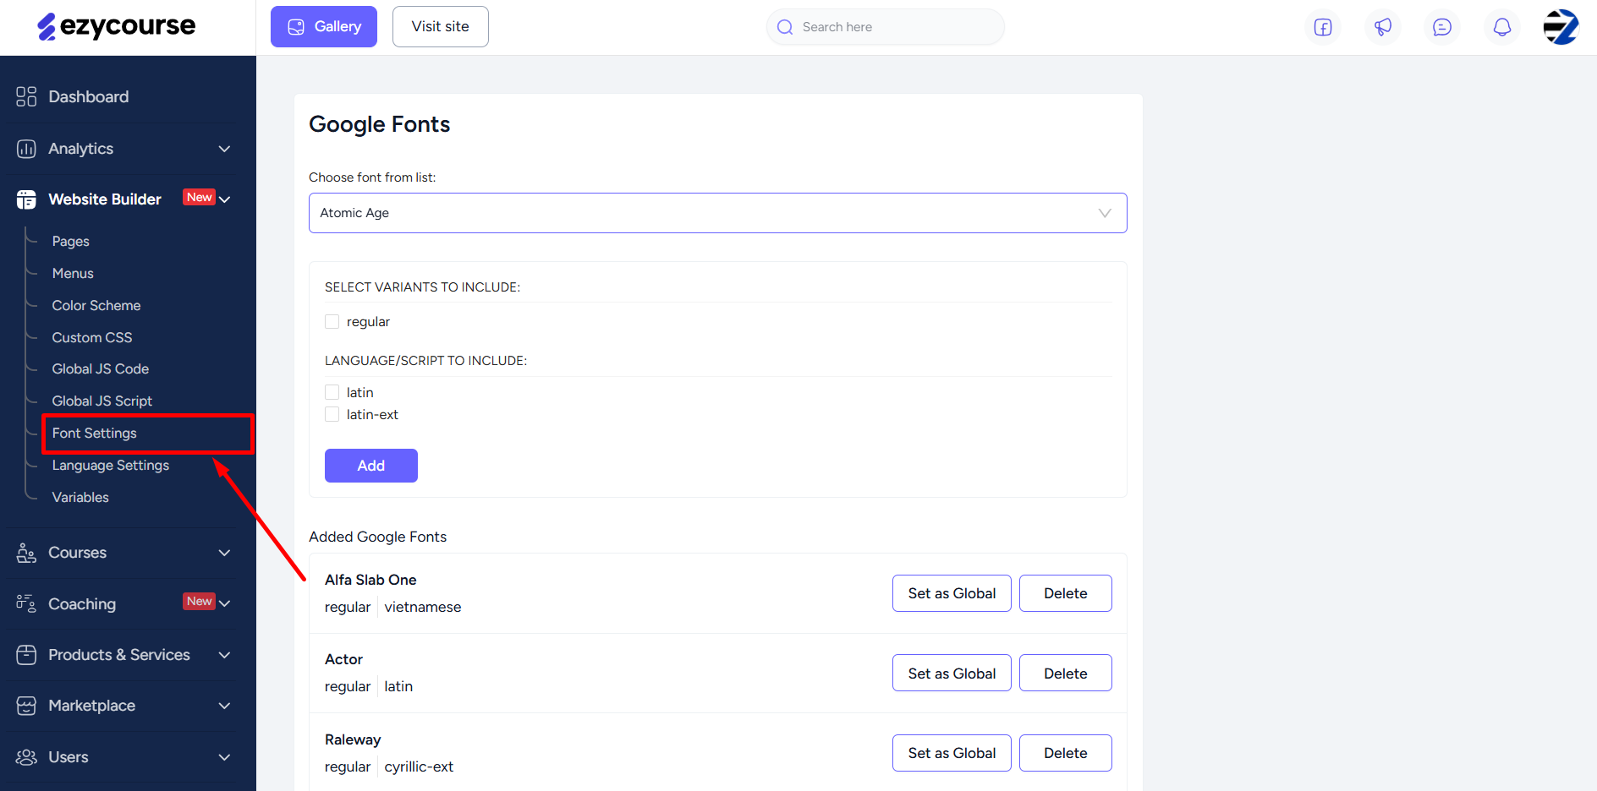1597x791 pixels.
Task: Click the Added Google Fonts label
Action: point(377,537)
